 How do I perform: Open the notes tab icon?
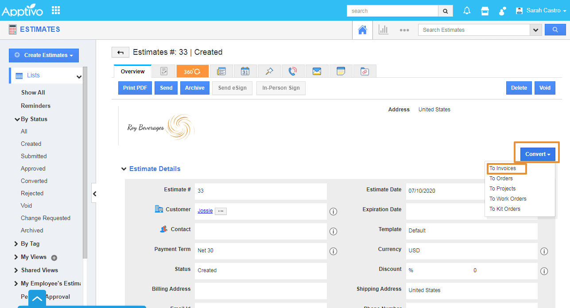tap(341, 71)
